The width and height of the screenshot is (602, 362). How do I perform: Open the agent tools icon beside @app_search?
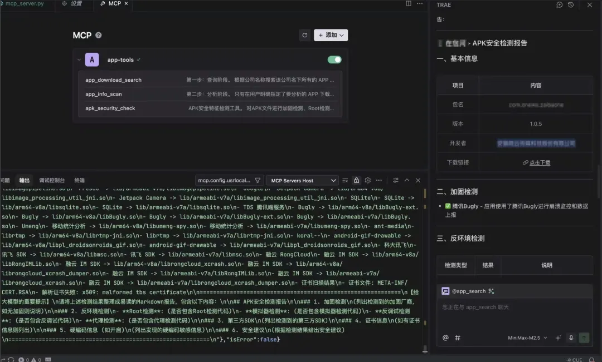coord(491,291)
